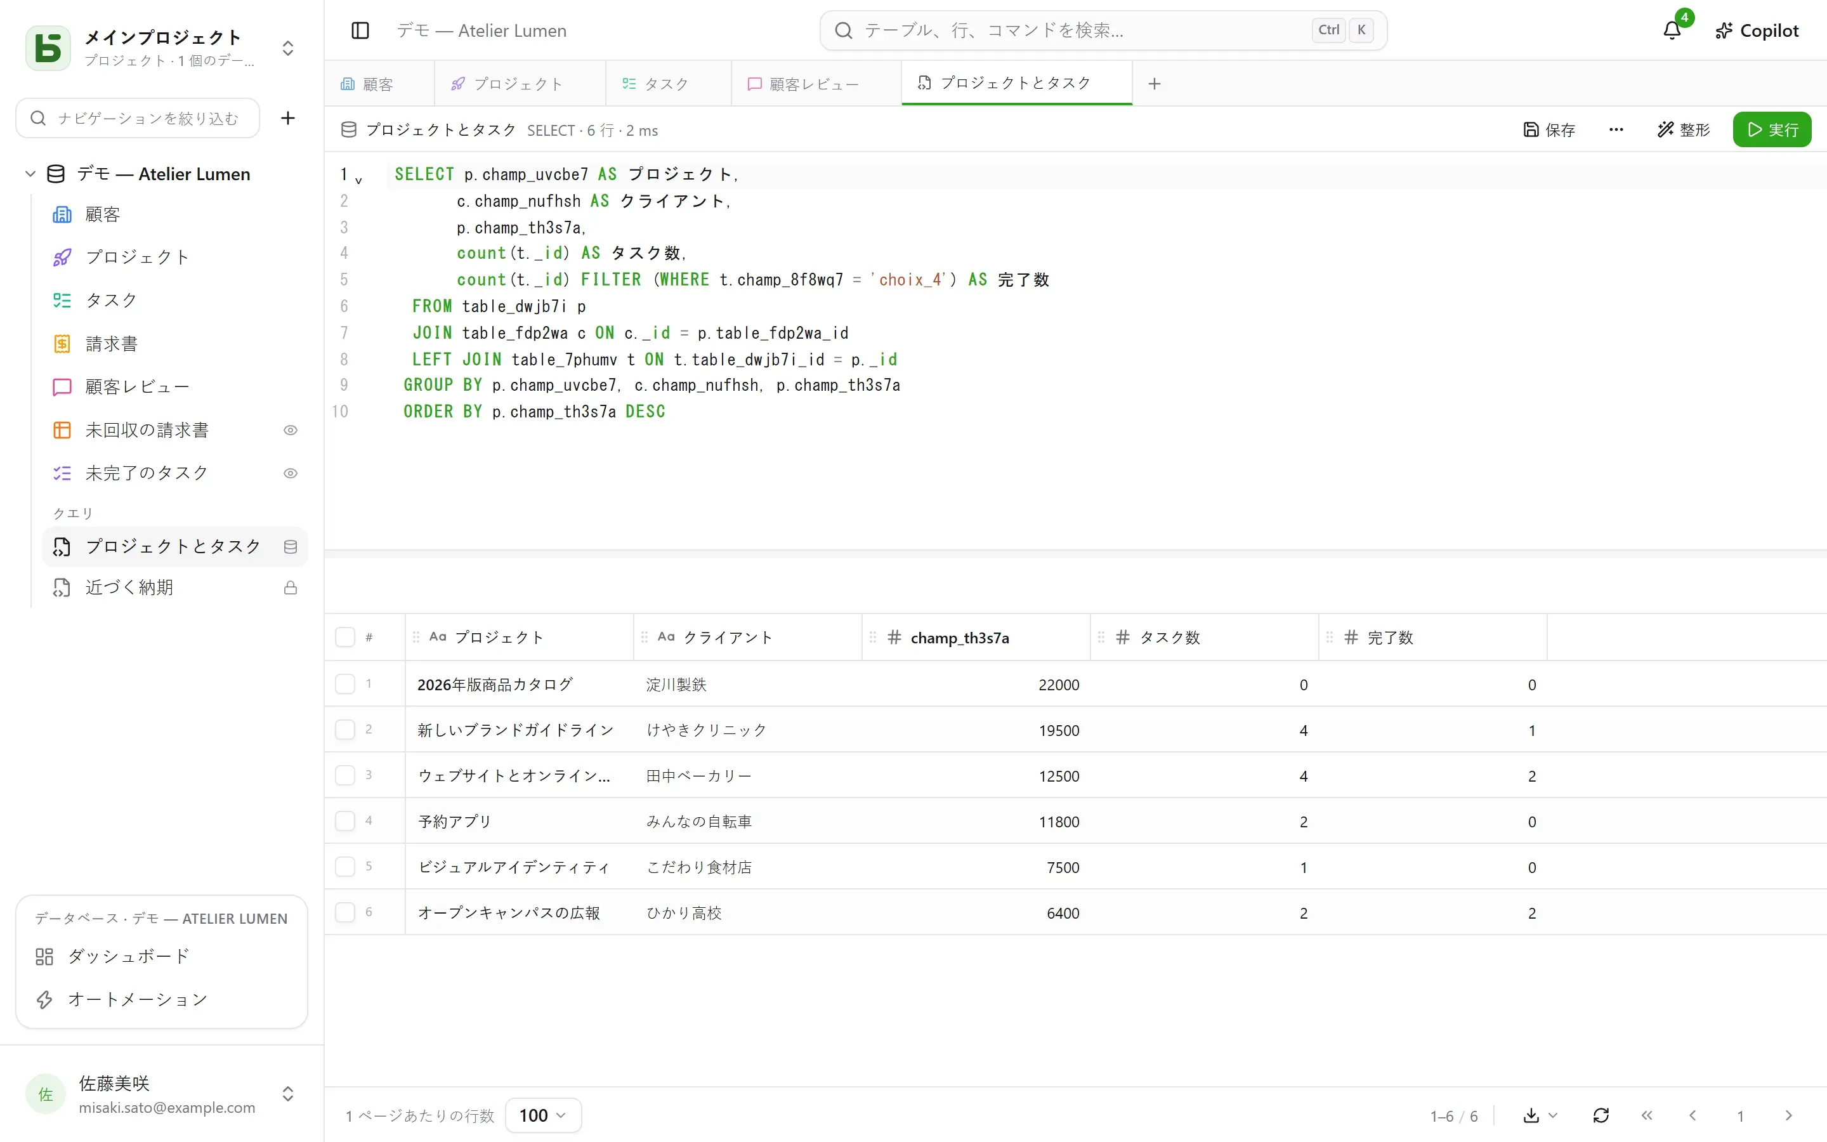Click database icon next to query title

(349, 130)
